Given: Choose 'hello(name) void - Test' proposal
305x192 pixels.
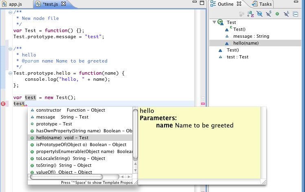Looking at the screenshot, I should point(80,138).
